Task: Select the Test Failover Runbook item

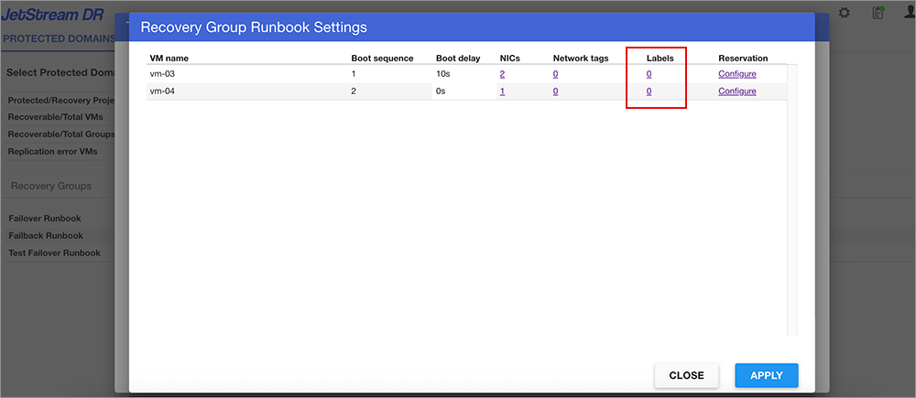Action: (54, 253)
